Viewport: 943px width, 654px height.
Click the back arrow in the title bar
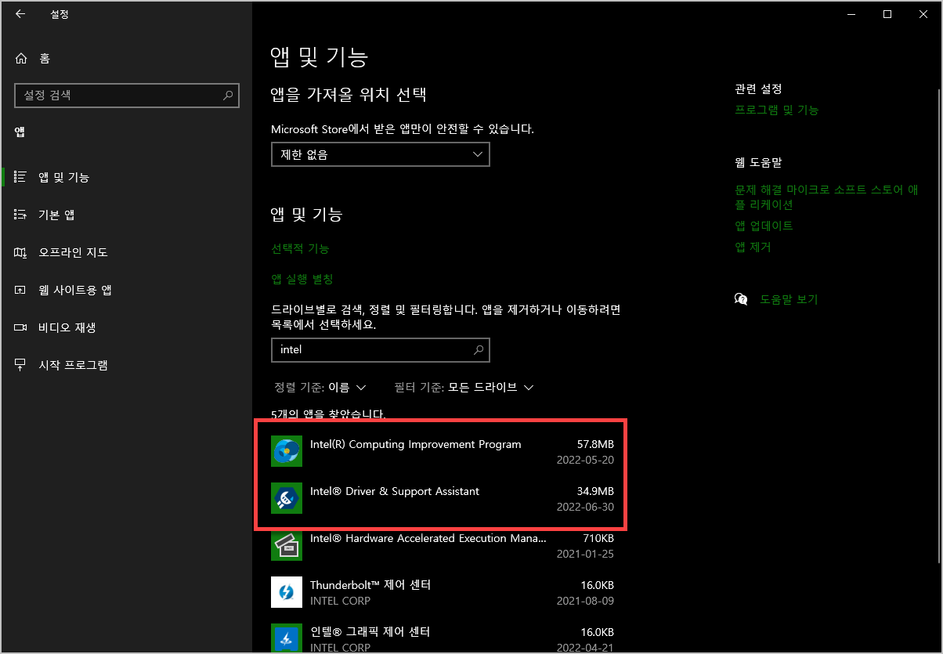(x=20, y=14)
